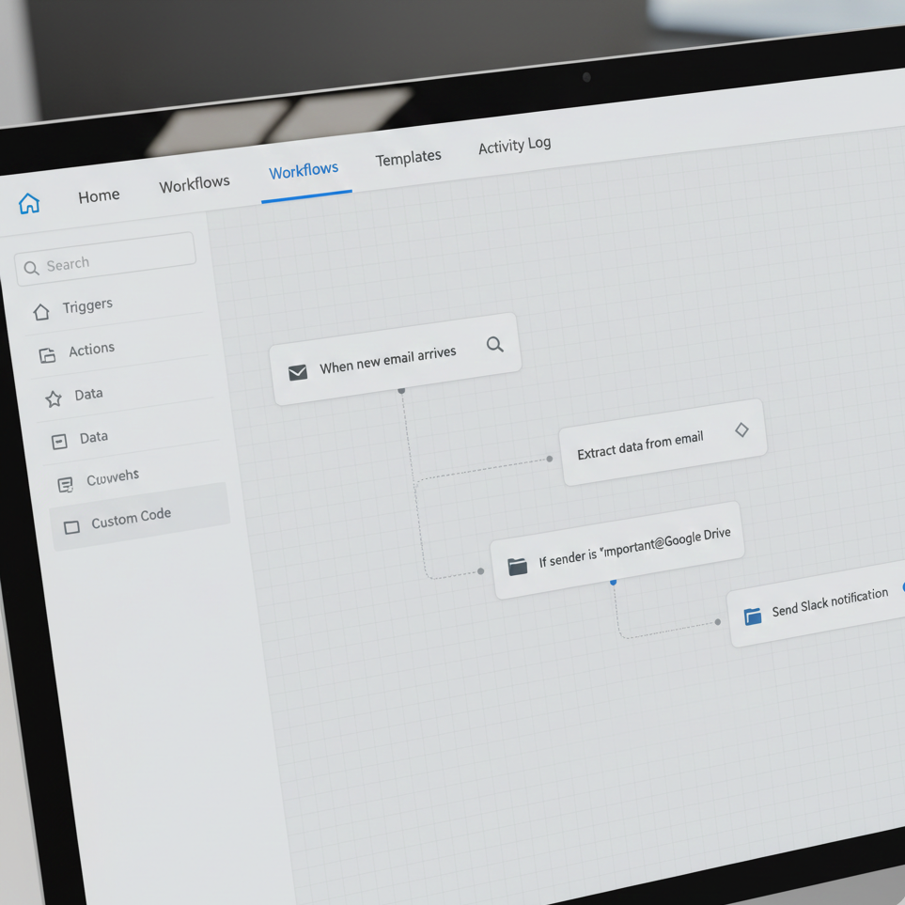The height and width of the screenshot is (905, 905).
Task: Click the magnifier icon on the trigger node
Action: [494, 345]
